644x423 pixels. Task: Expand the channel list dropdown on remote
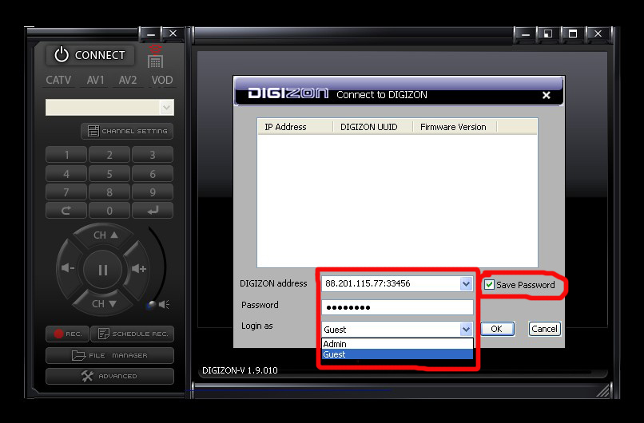(166, 108)
